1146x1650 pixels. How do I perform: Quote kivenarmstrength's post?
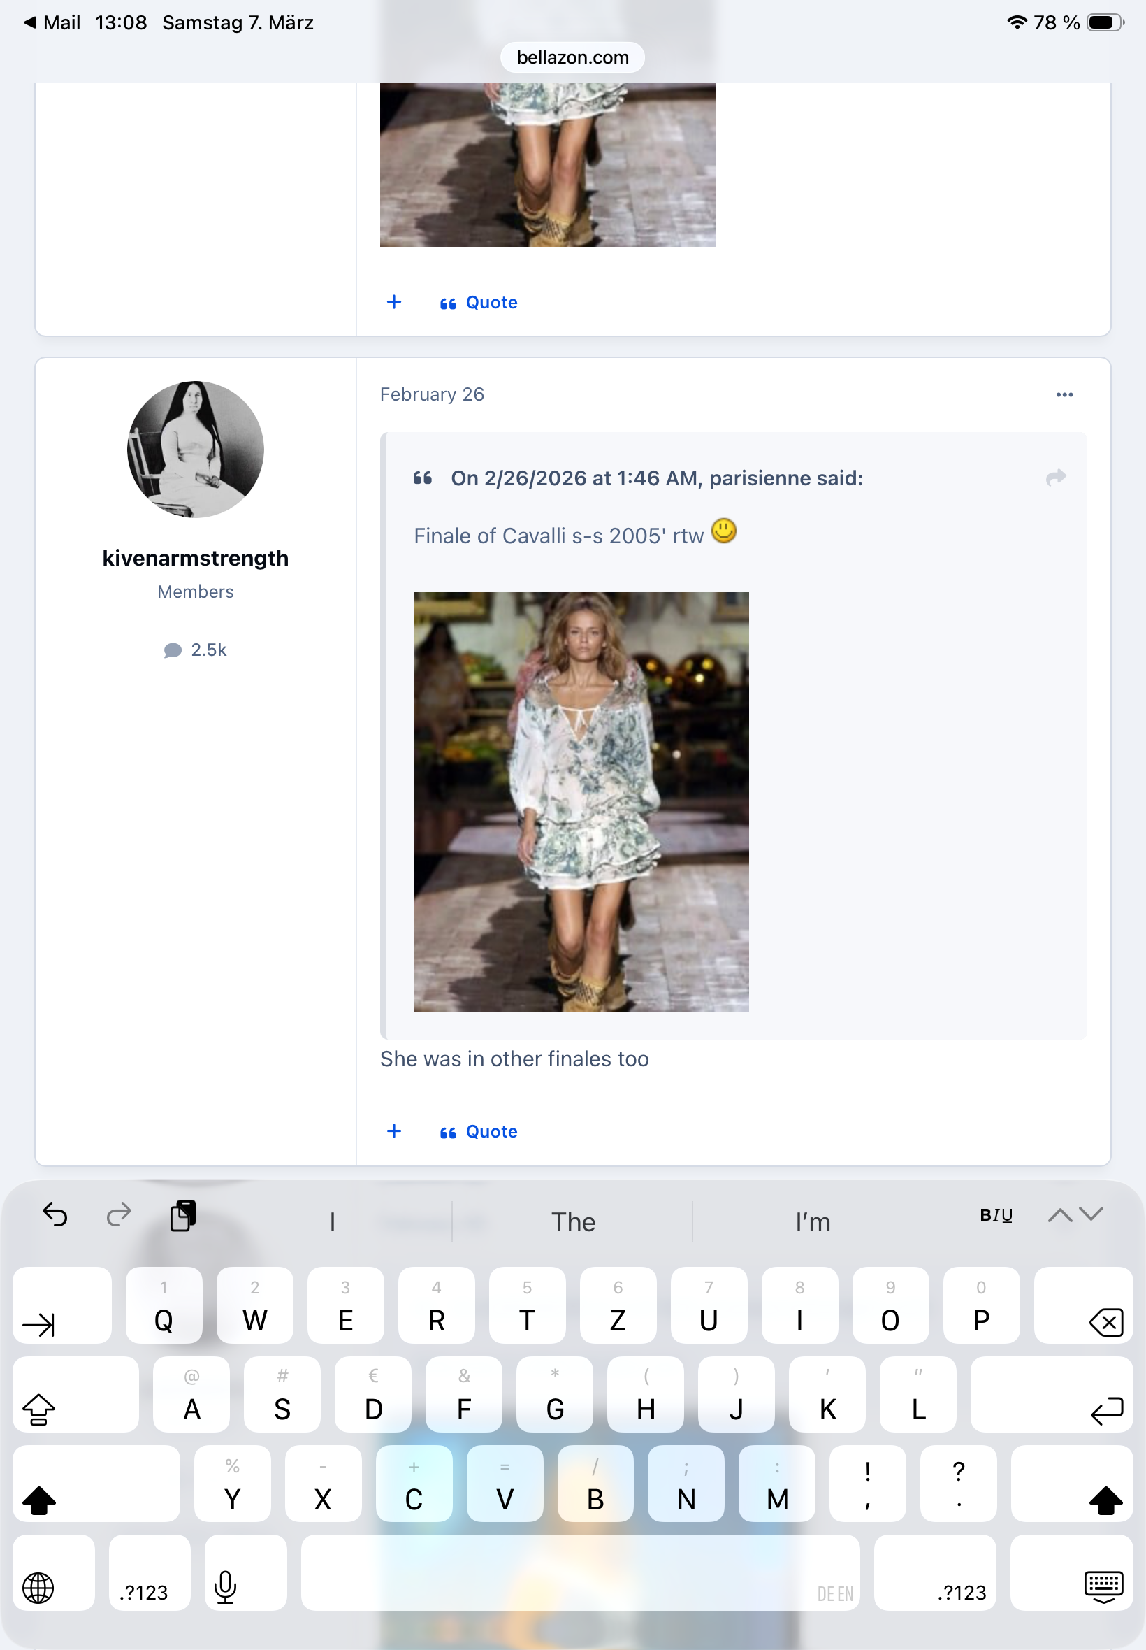[479, 1131]
